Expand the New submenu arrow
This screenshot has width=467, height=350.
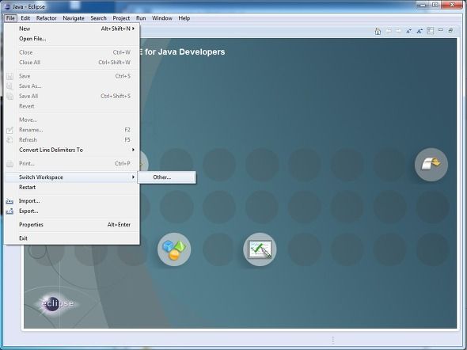tap(133, 29)
